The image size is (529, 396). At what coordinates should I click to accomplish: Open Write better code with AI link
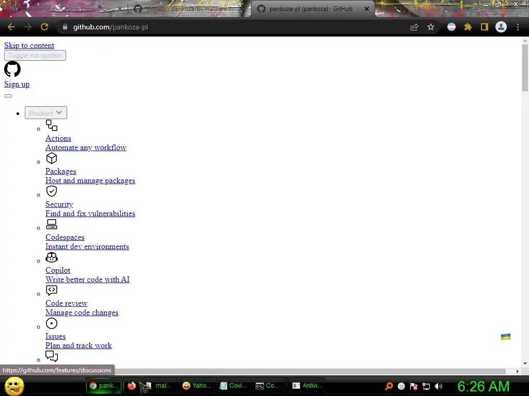(x=88, y=279)
